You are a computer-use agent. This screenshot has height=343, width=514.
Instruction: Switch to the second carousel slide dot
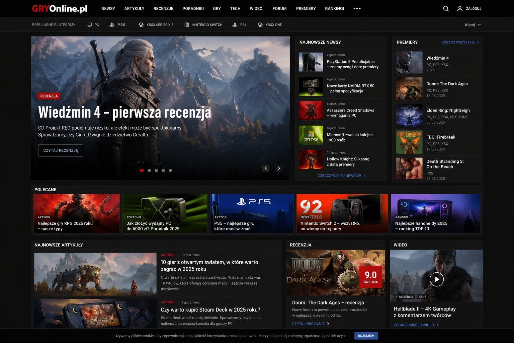(x=149, y=170)
